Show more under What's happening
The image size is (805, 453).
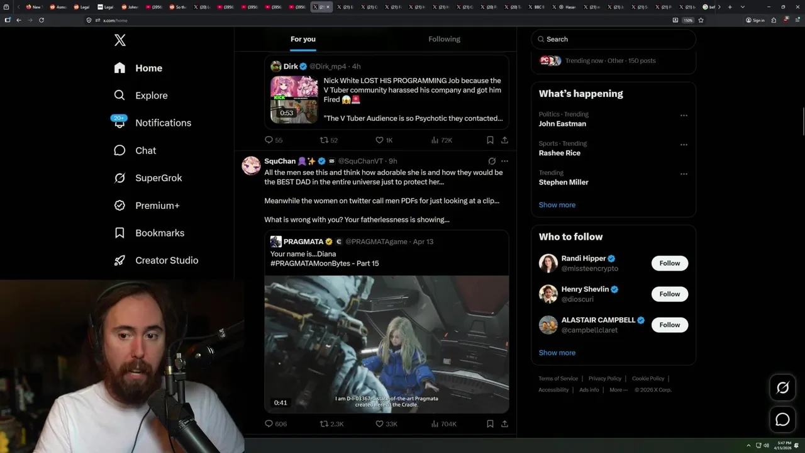click(557, 205)
